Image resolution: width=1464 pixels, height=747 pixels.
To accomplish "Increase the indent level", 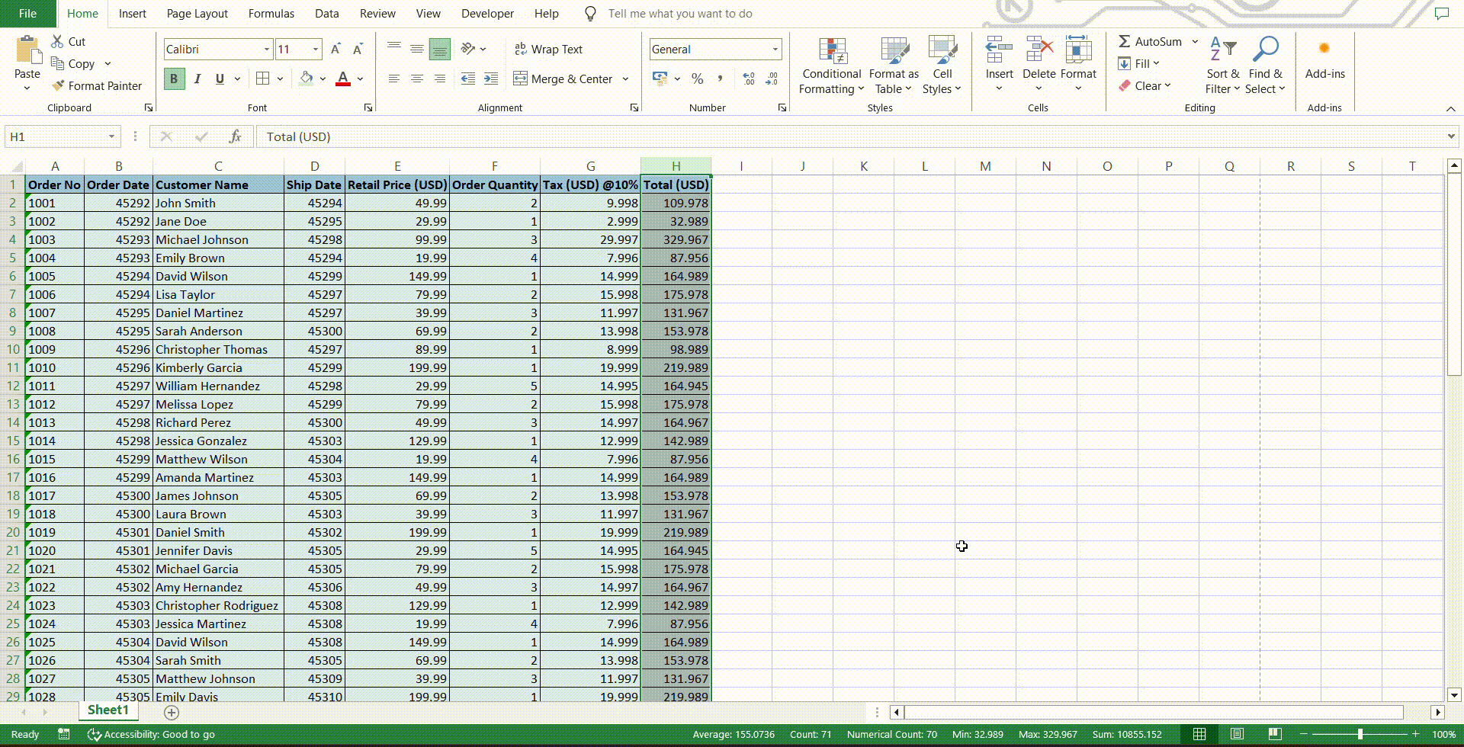I will (x=491, y=79).
